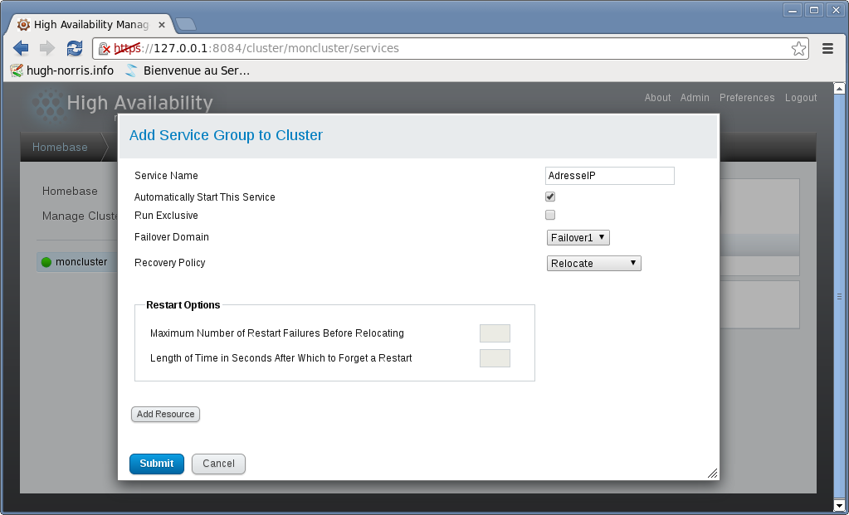Click the browser back arrow
This screenshot has width=849, height=515.
coord(21,48)
